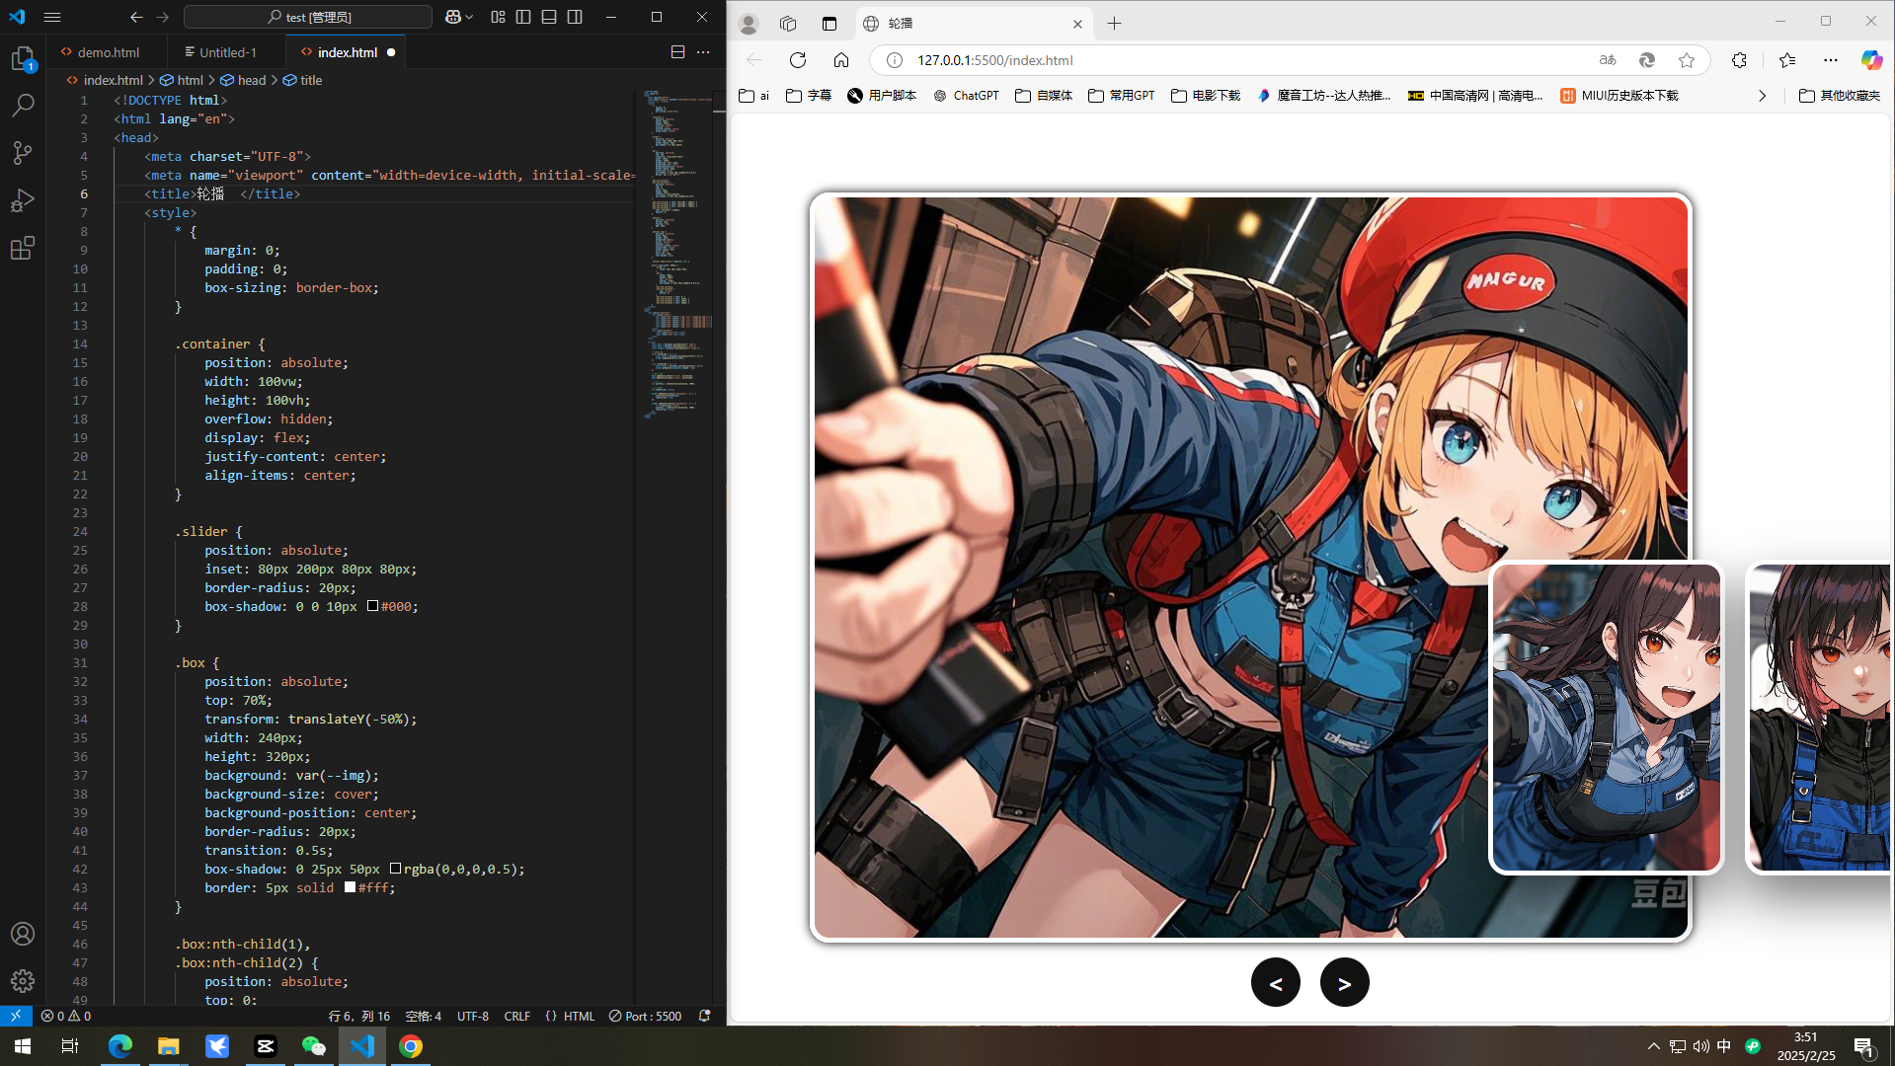Open the editor More Actions menu
The width and height of the screenshot is (1895, 1066).
(703, 52)
